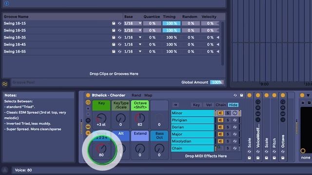Save the Octave device preset
Screen dimensions: 312x175
pos(283,158)
